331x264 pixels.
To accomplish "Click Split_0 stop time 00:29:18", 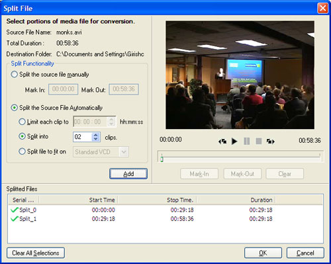I will [x=182, y=210].
